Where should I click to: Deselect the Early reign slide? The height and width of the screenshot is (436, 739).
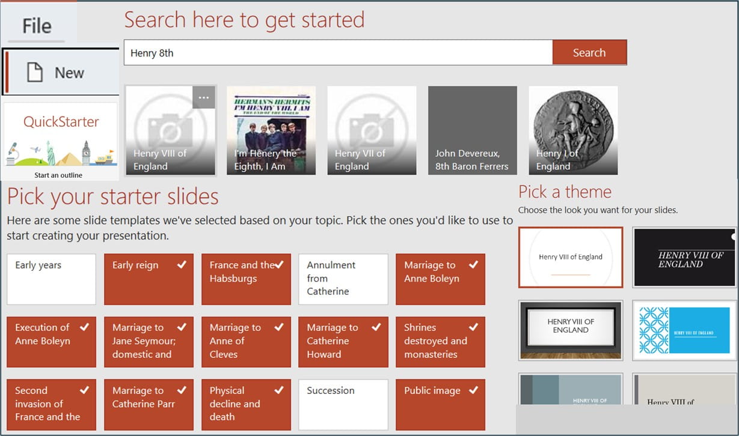[149, 279]
